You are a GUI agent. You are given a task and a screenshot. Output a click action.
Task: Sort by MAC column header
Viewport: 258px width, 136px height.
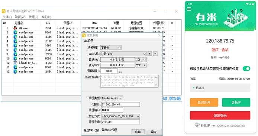[x=94, y=23]
